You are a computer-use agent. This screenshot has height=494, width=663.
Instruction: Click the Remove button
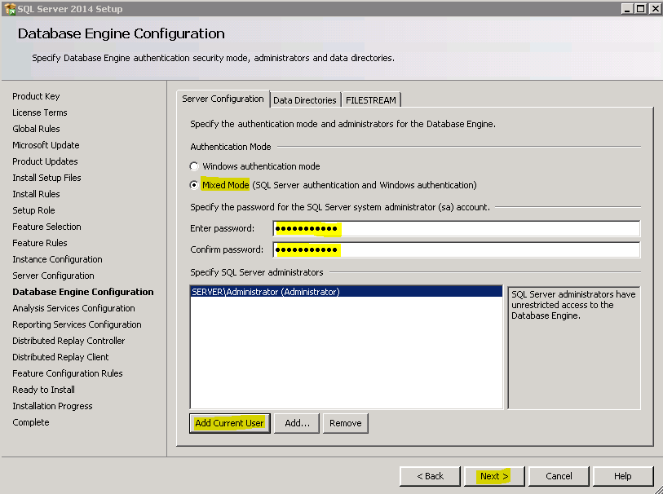pos(346,423)
